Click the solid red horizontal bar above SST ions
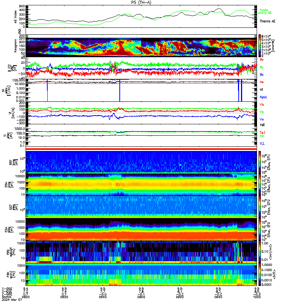286x305 pixels. coord(141,149)
